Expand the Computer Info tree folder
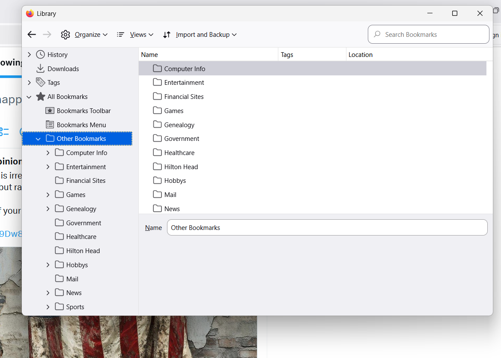Viewport: 501px width, 358px height. [48, 153]
